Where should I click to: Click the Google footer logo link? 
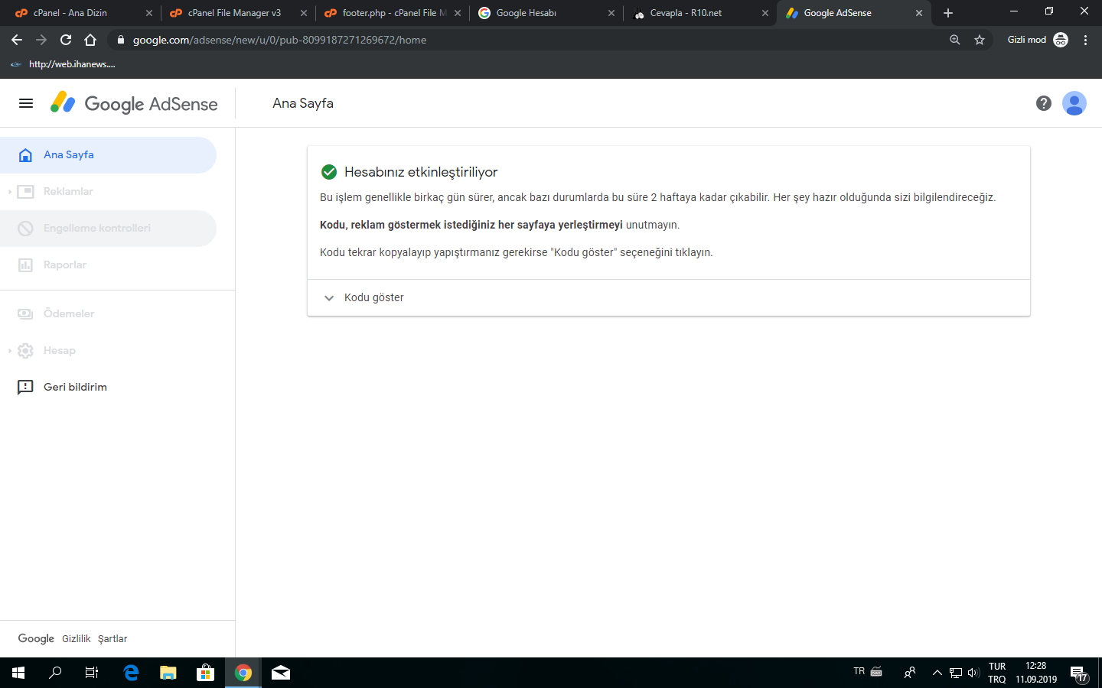(x=36, y=639)
